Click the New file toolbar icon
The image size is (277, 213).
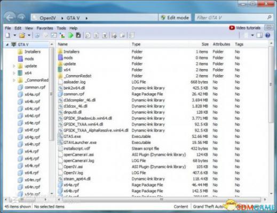point(8,35)
